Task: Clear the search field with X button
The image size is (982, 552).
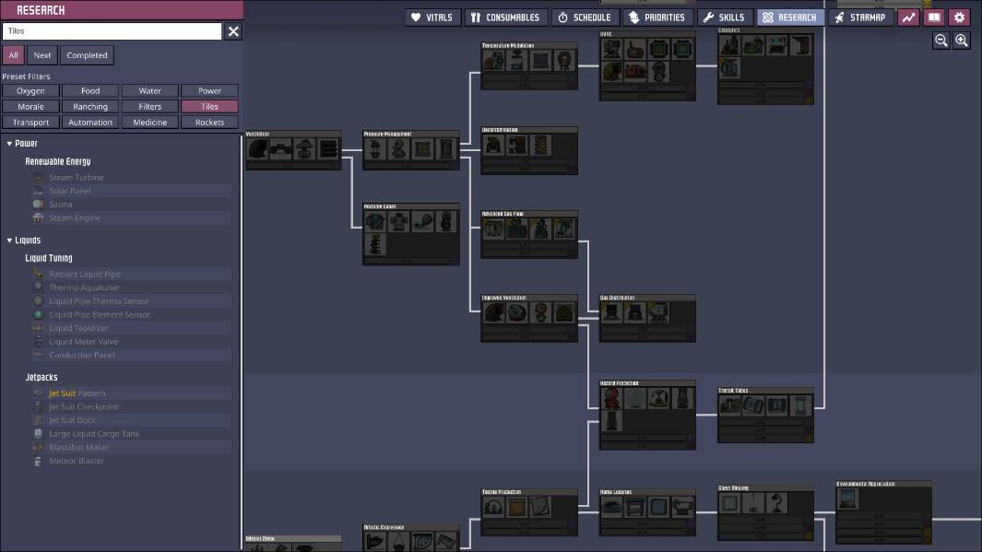Action: coord(233,31)
